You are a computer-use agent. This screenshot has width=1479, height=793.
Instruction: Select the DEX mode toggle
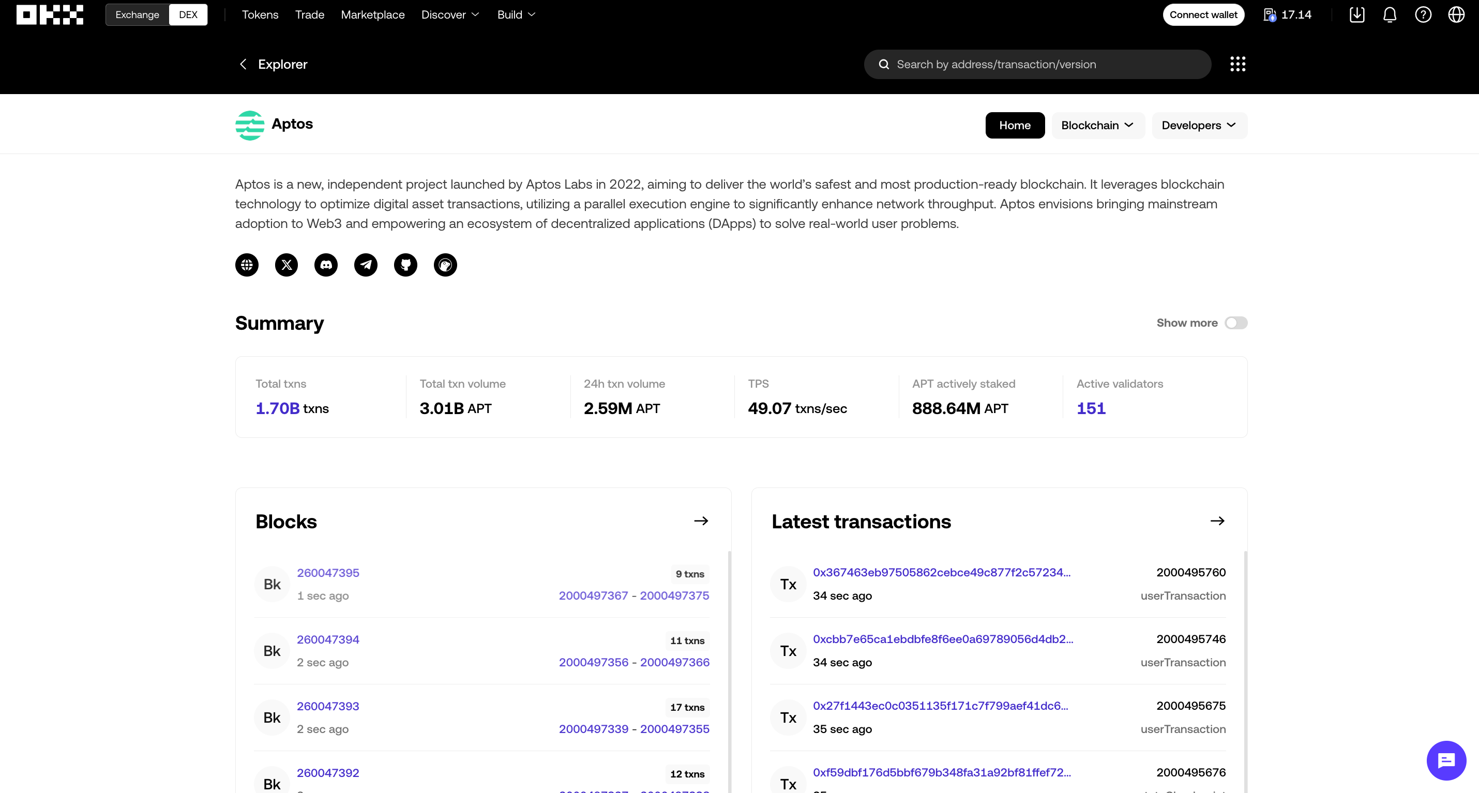(x=188, y=15)
